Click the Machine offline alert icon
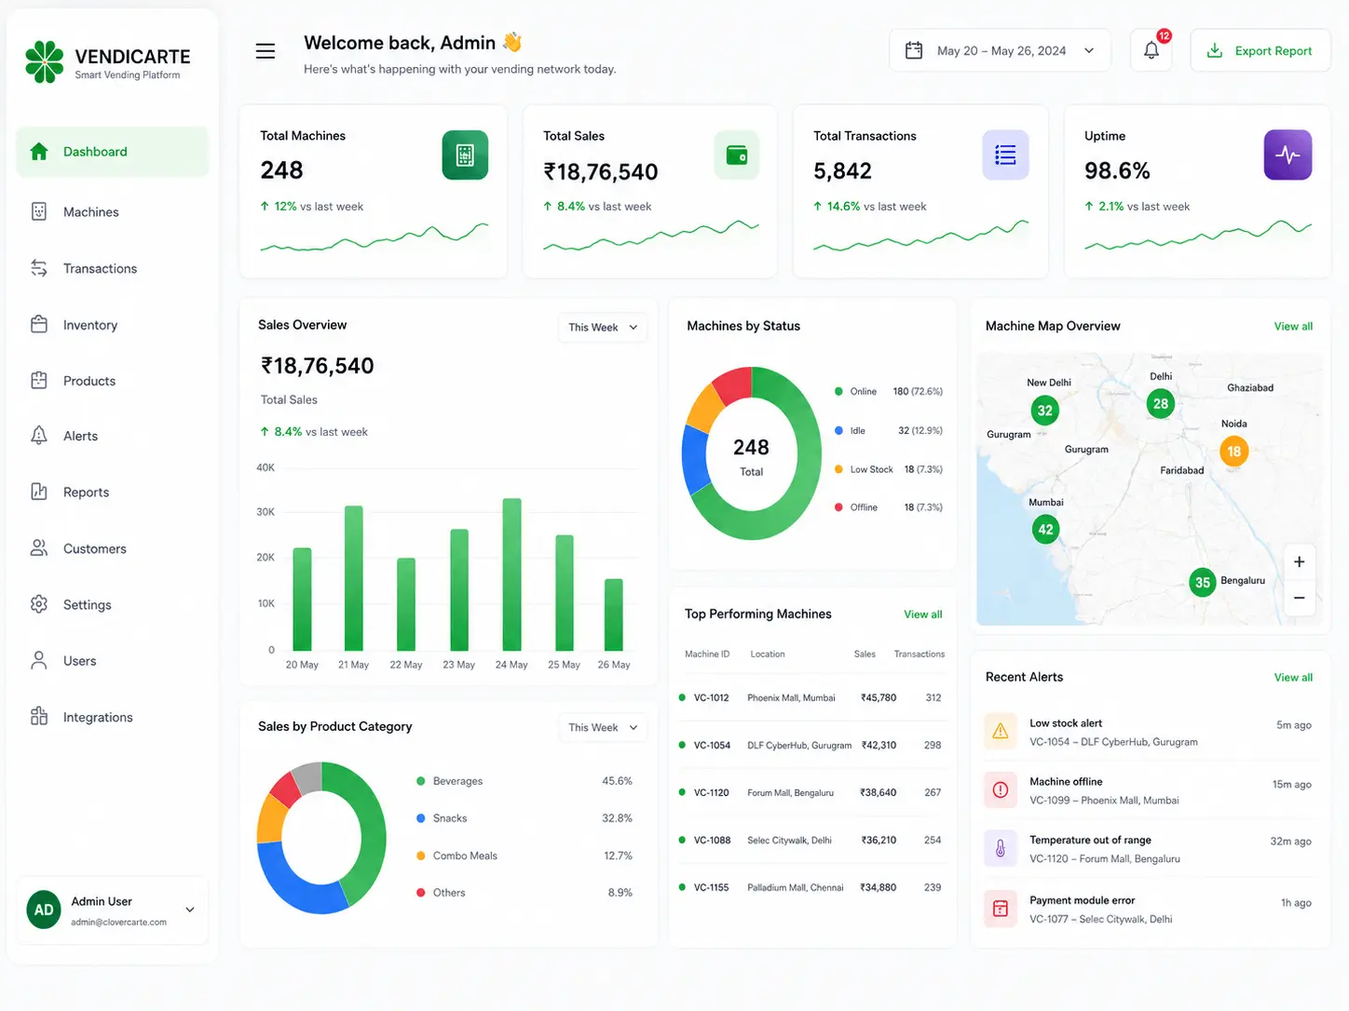The height and width of the screenshot is (1011, 1349). coord(1000,790)
